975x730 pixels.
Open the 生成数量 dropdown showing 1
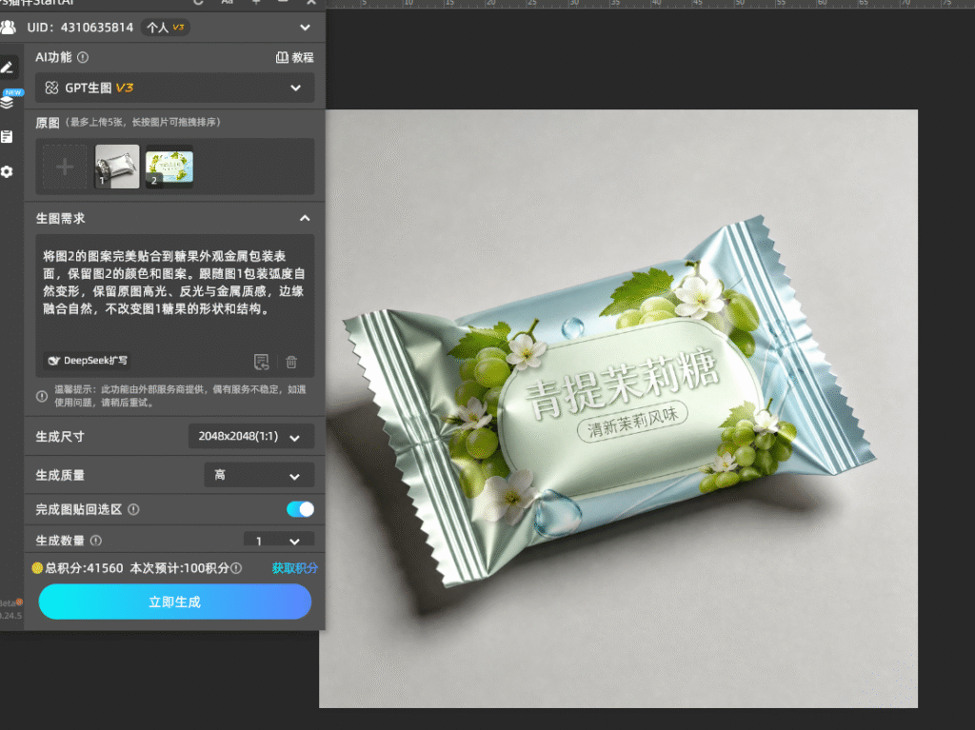coord(279,539)
